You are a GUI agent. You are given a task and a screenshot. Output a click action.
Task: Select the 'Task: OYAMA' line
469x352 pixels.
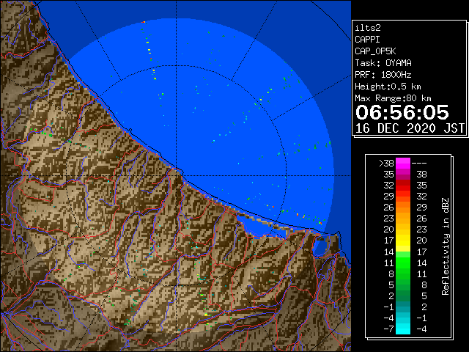click(x=383, y=63)
